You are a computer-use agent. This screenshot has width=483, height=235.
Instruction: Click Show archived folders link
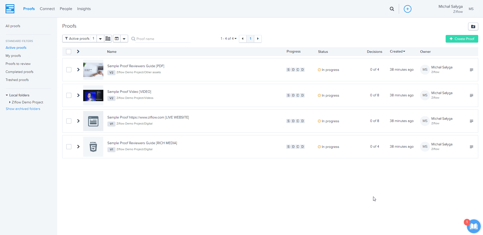point(23,109)
